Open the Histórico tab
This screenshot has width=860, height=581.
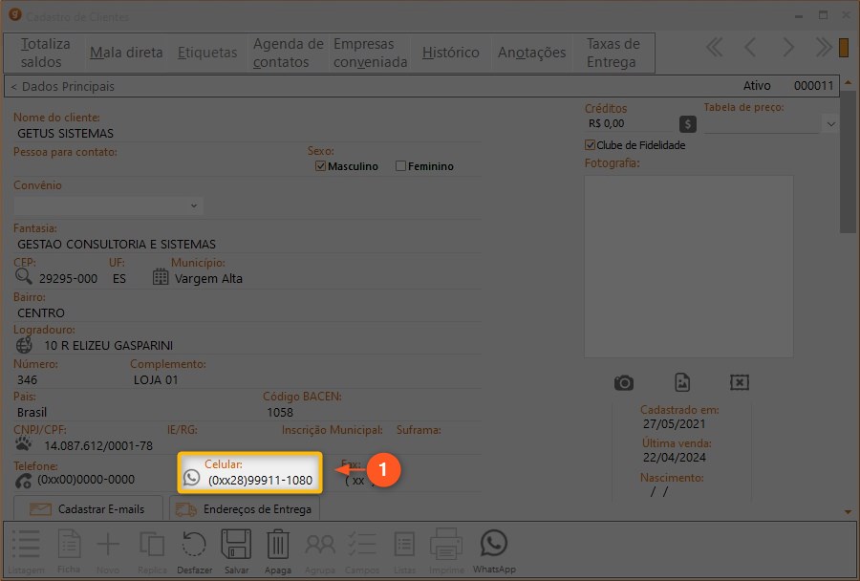coord(450,53)
